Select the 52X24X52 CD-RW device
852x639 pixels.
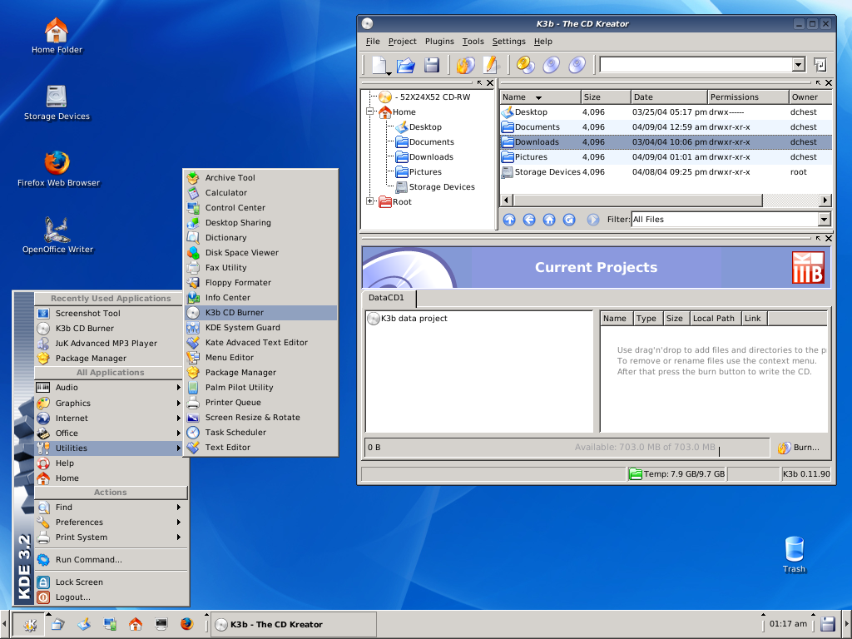pos(425,97)
